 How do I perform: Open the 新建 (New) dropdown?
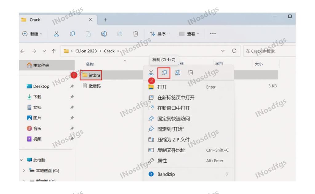(32, 34)
